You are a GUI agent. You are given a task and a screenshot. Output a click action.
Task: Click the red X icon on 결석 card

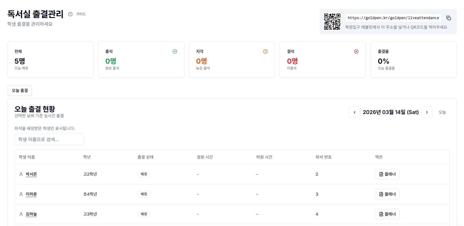coord(356,52)
